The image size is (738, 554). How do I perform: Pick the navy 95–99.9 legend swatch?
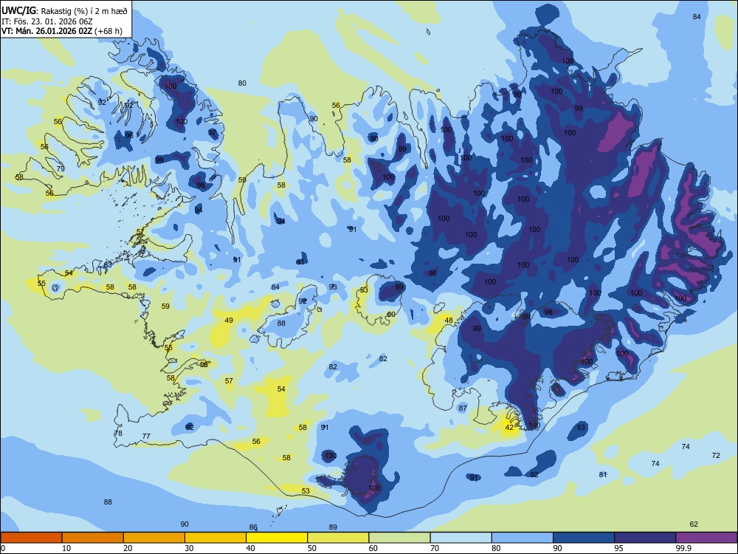pos(645,538)
